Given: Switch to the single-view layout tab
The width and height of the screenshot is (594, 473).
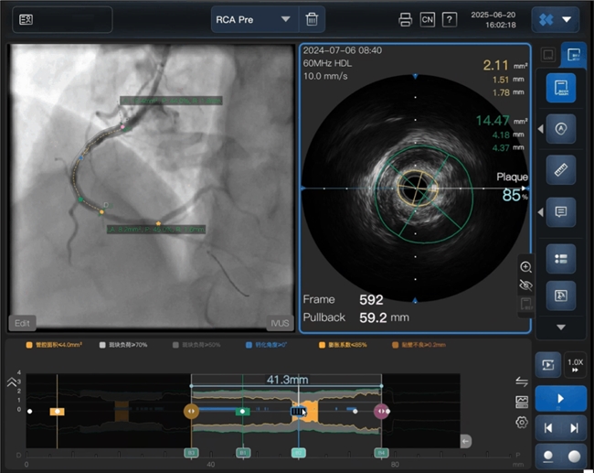Looking at the screenshot, I should coord(547,54).
